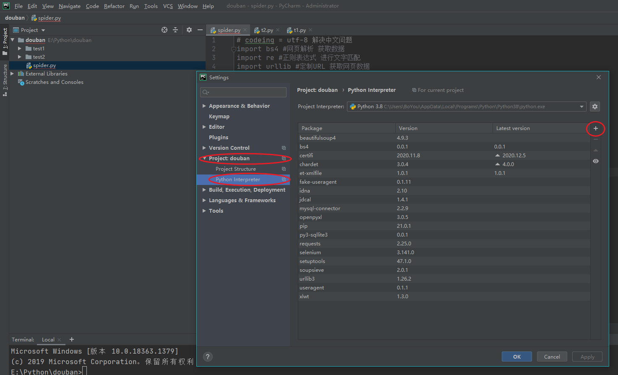Expand the Editor settings section
This screenshot has width=618, height=375.
204,127
